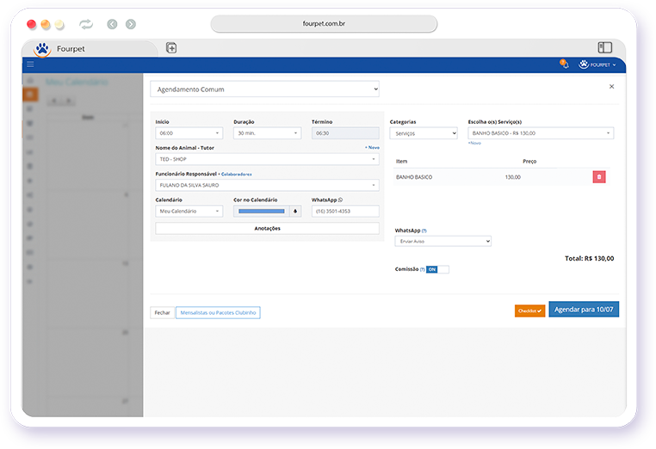Open the Agendamento Comum type dropdown
Viewport: 656px width, 449px height.
[x=264, y=89]
